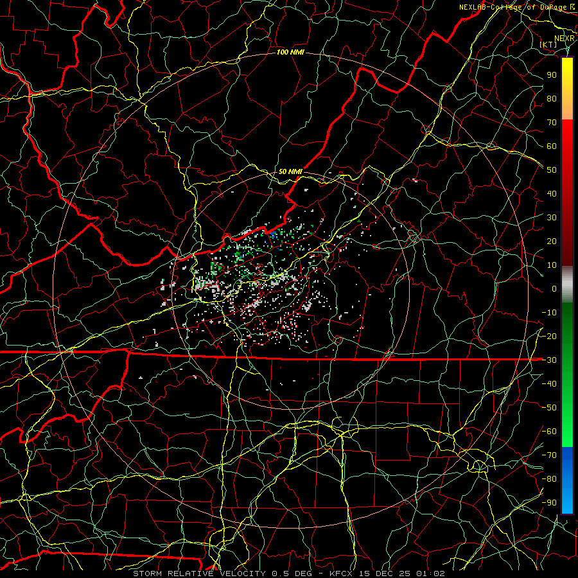Click the "100 NMI" range ring label
578x578 pixels.
tap(290, 53)
